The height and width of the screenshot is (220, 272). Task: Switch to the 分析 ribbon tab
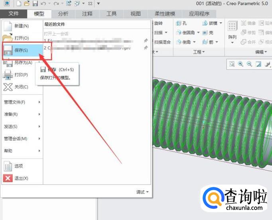click(x=63, y=14)
